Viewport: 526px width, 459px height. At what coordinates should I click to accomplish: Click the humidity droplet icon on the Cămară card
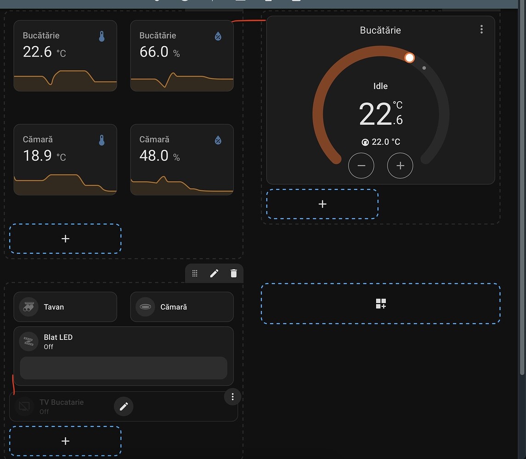pyautogui.click(x=218, y=139)
